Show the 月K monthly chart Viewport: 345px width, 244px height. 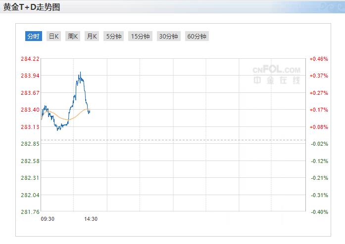click(92, 36)
